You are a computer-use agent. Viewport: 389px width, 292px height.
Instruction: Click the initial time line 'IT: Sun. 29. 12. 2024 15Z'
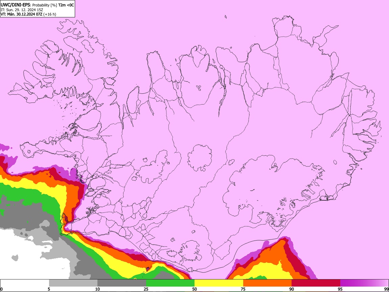(22, 10)
